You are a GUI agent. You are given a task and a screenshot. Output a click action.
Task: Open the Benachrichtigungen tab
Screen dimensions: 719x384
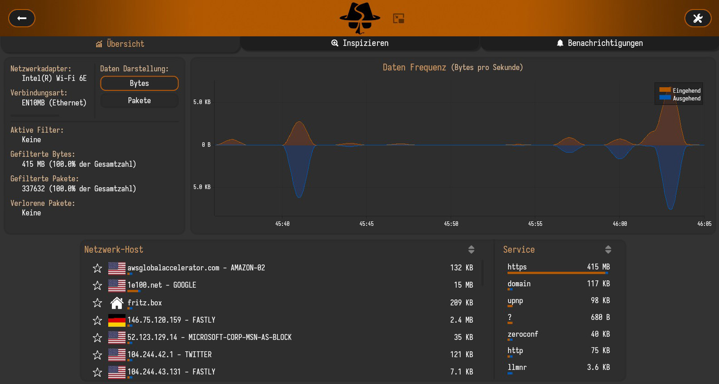pos(599,43)
